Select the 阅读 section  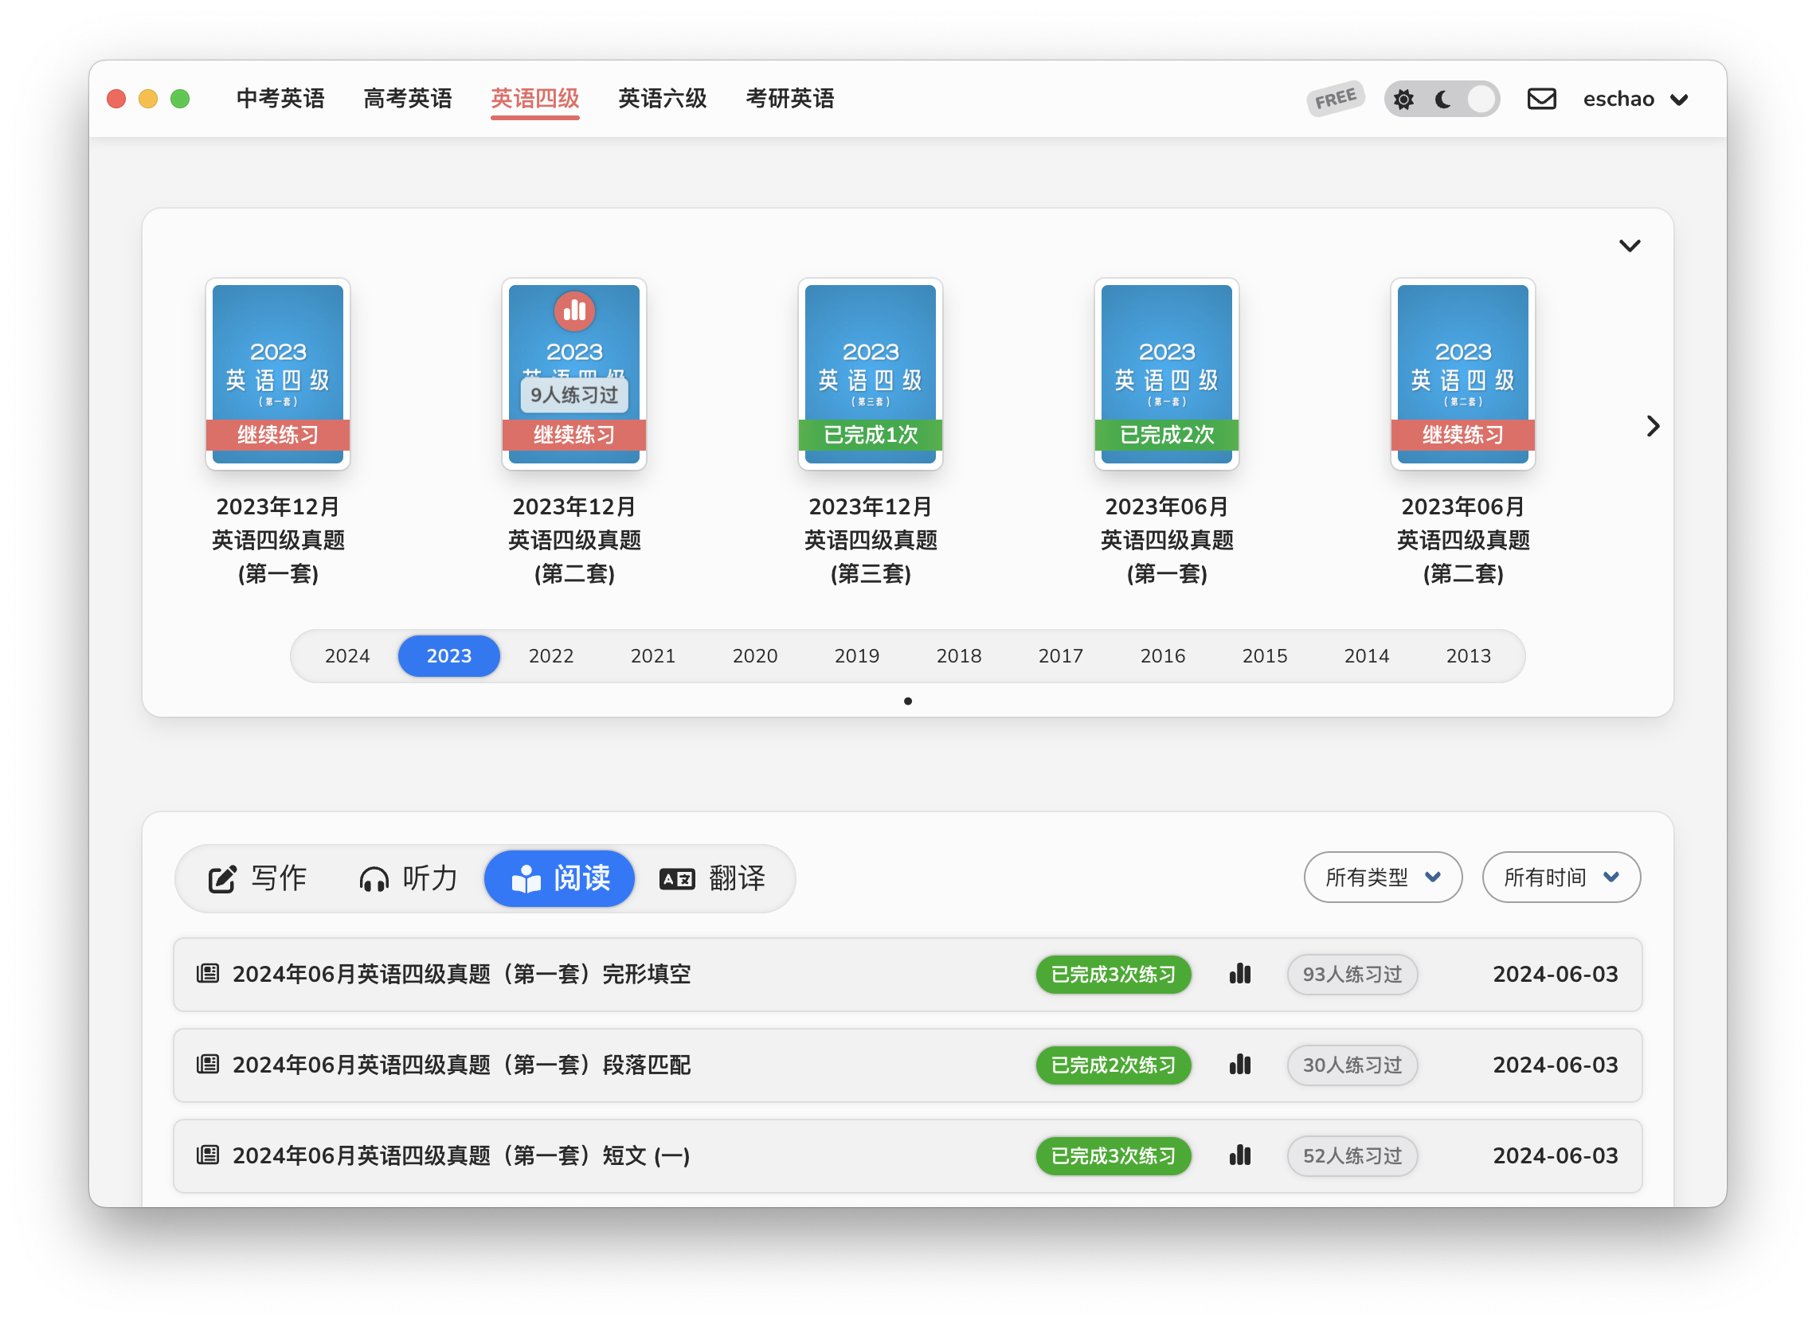pos(559,878)
